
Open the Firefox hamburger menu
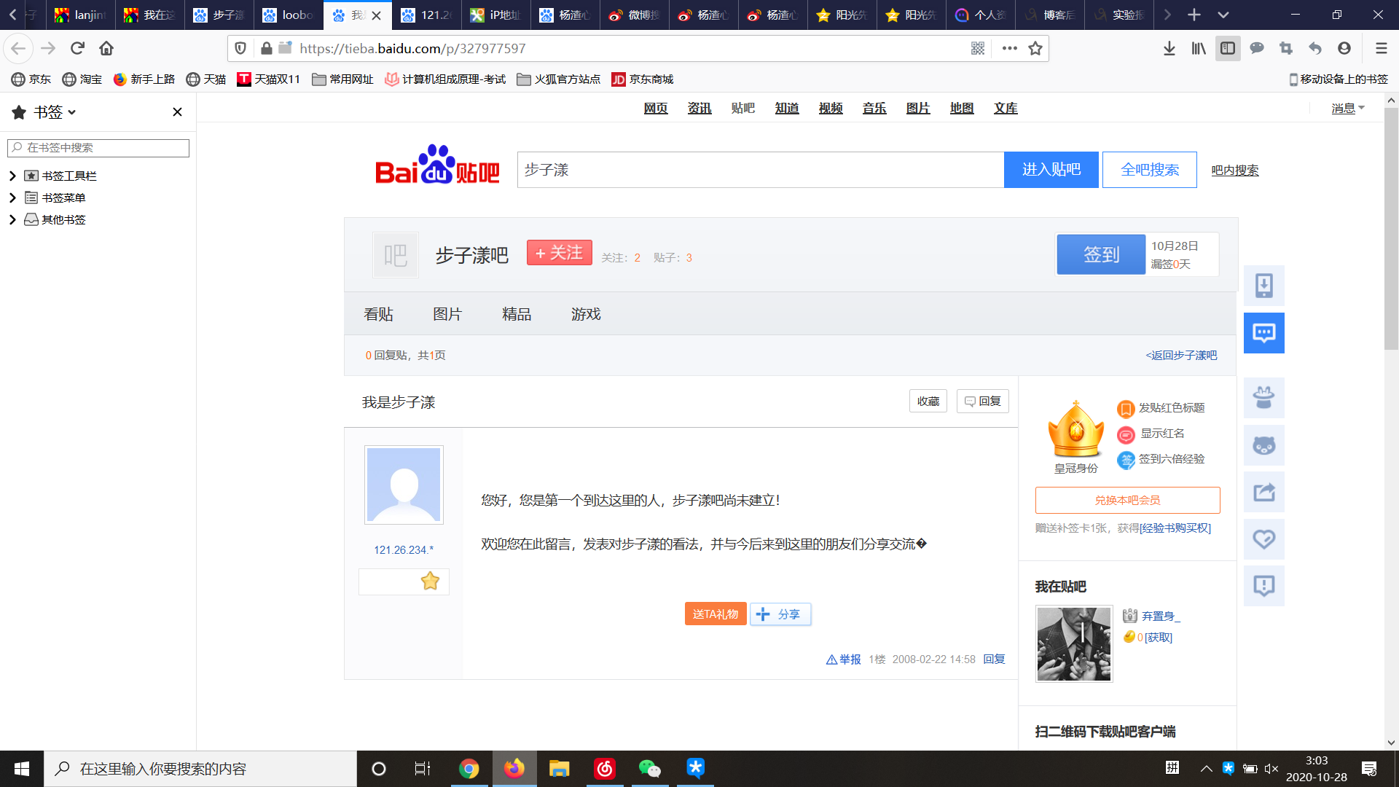click(x=1381, y=48)
